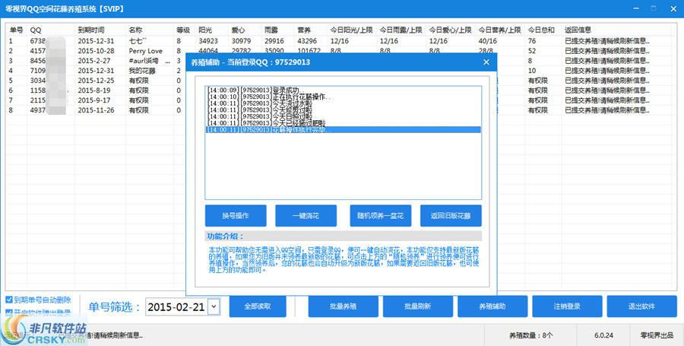The height and width of the screenshot is (346, 684).
Task: Click status bar 养殖数量：8个
Action: click(x=531, y=335)
